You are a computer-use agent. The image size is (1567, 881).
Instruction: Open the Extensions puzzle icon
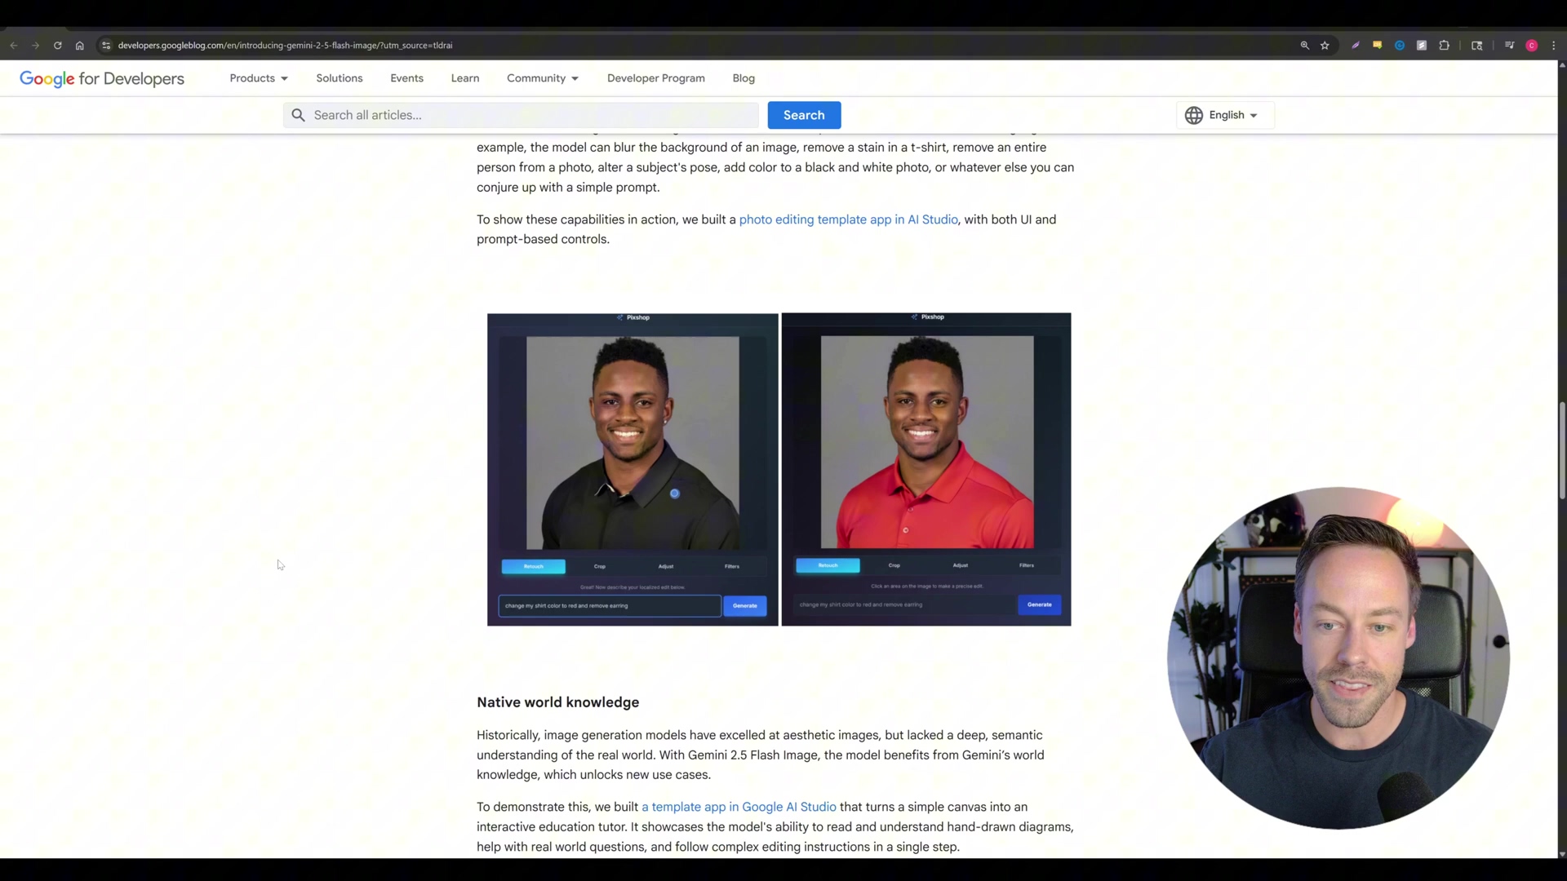[1444, 46]
